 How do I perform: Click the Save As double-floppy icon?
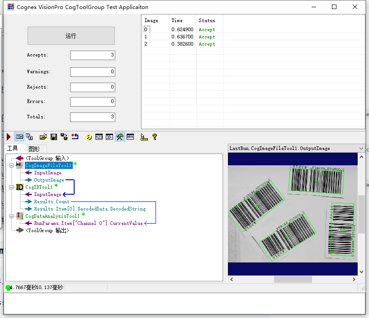point(64,137)
